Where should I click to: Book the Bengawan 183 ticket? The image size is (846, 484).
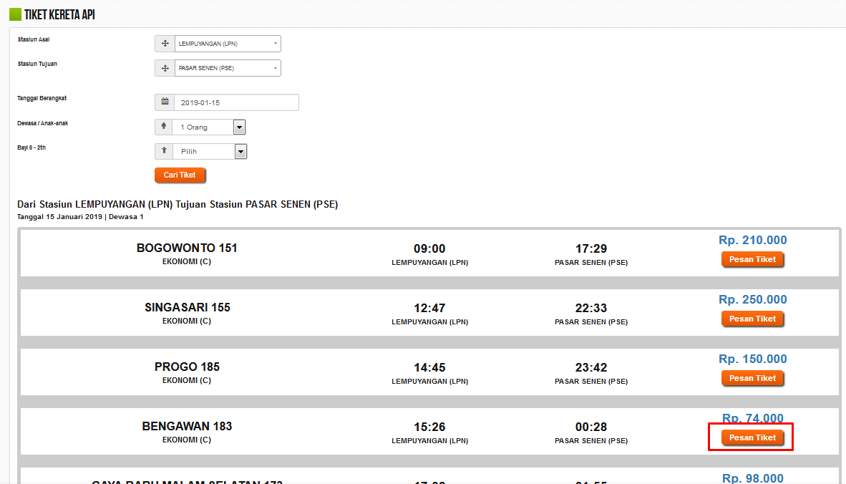(752, 437)
